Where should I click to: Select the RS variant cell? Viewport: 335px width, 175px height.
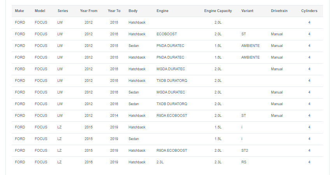[x=244, y=162]
